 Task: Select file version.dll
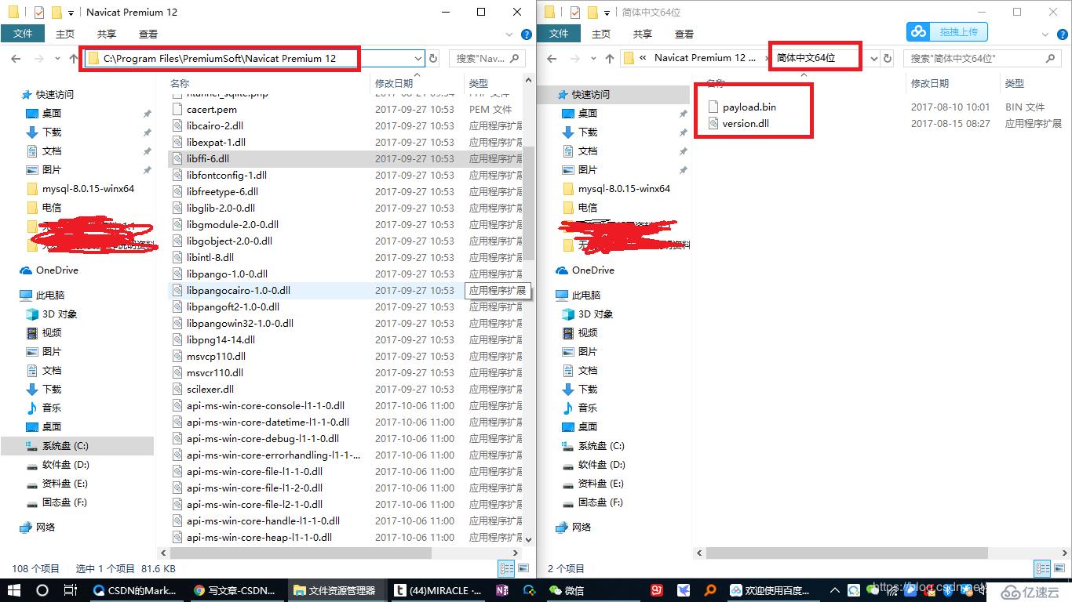(x=745, y=123)
